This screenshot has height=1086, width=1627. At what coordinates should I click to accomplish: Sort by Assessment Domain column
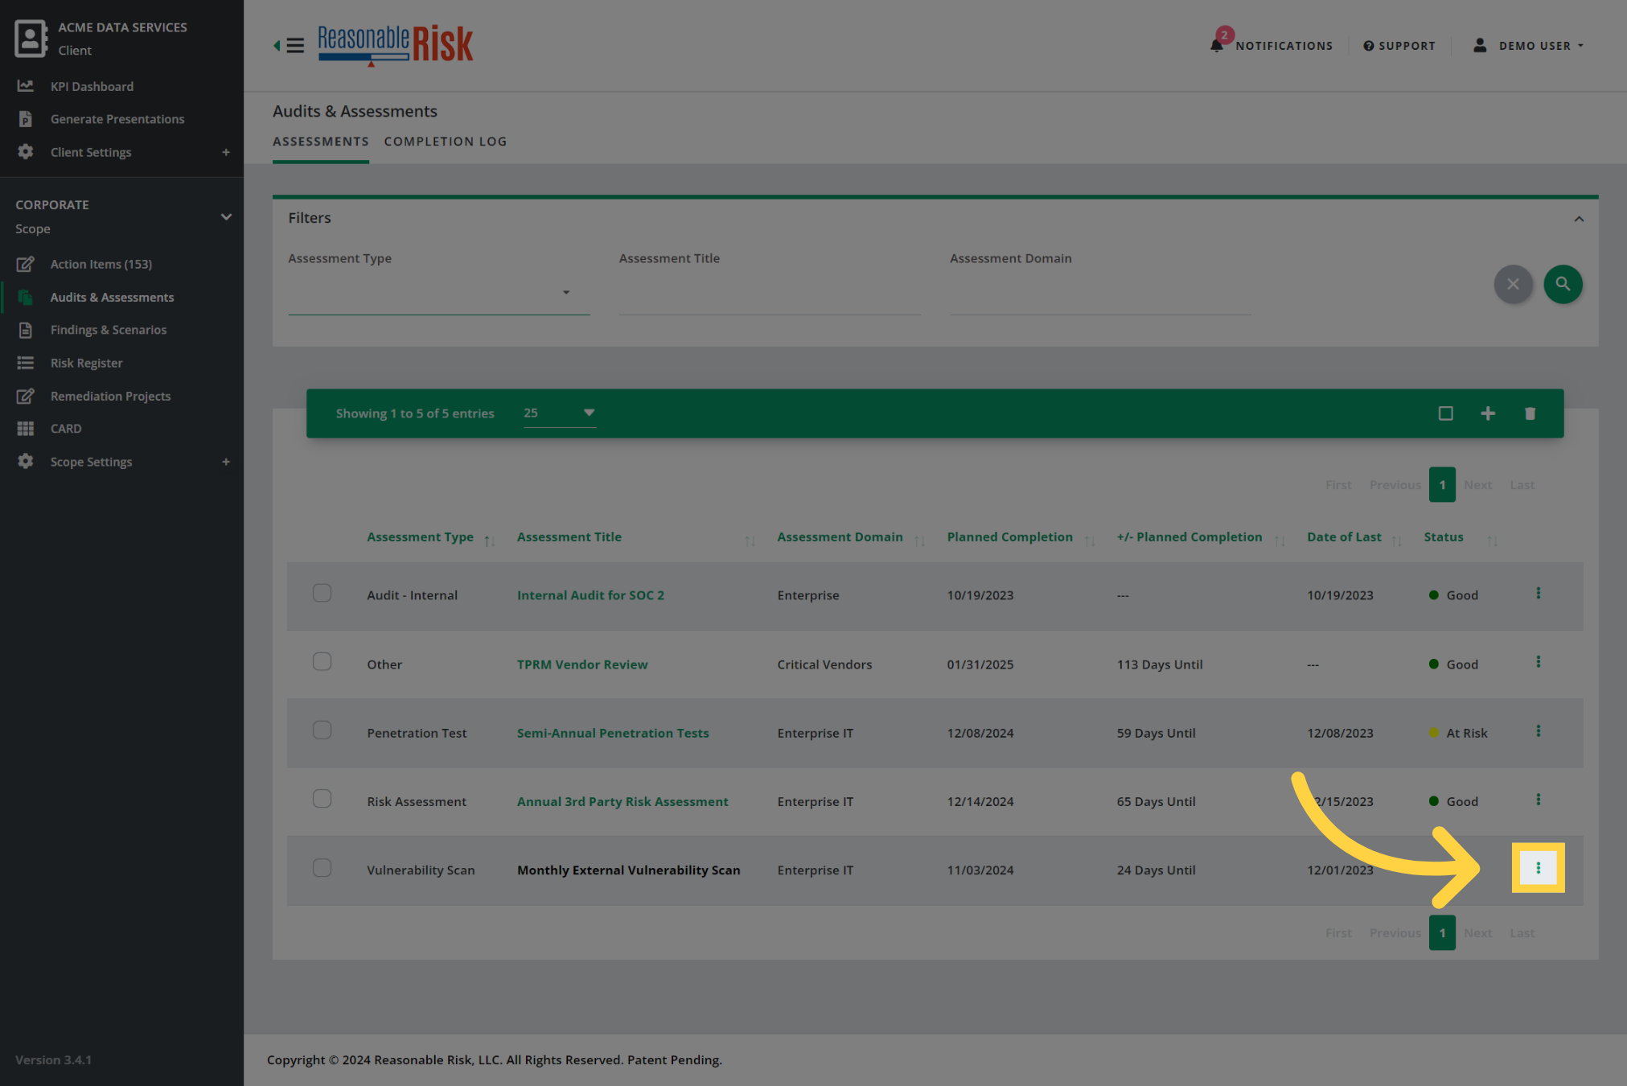tap(840, 537)
